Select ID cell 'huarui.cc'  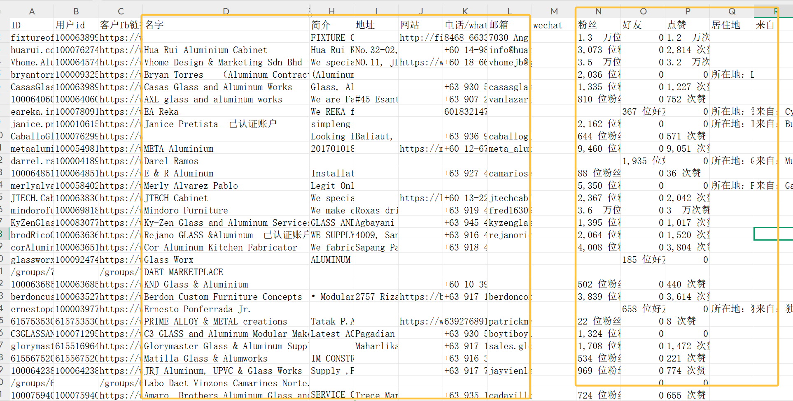pos(32,50)
